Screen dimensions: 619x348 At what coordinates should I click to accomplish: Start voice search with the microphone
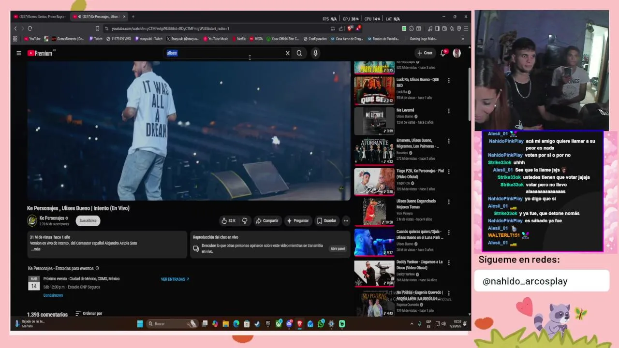click(x=315, y=53)
